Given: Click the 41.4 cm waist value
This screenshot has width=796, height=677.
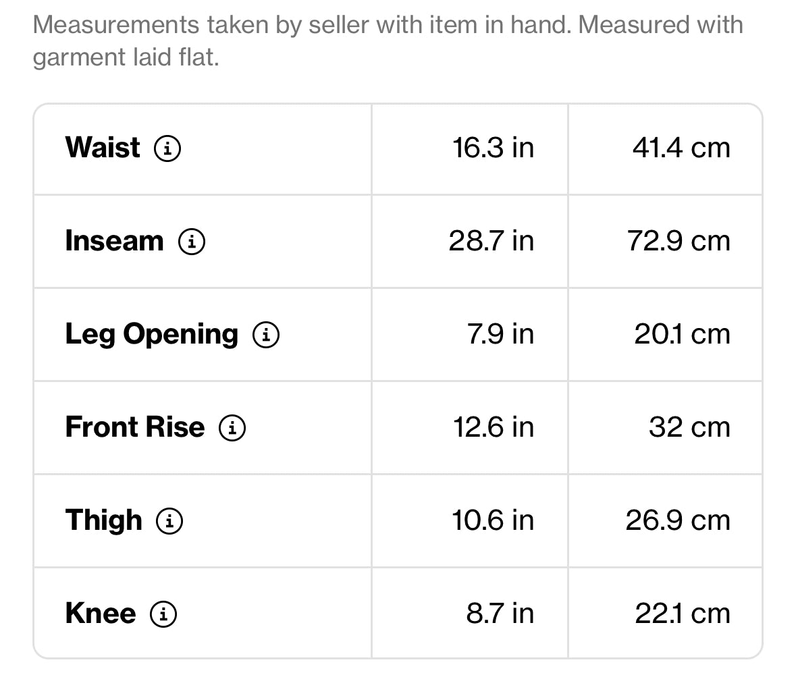Looking at the screenshot, I should (681, 148).
